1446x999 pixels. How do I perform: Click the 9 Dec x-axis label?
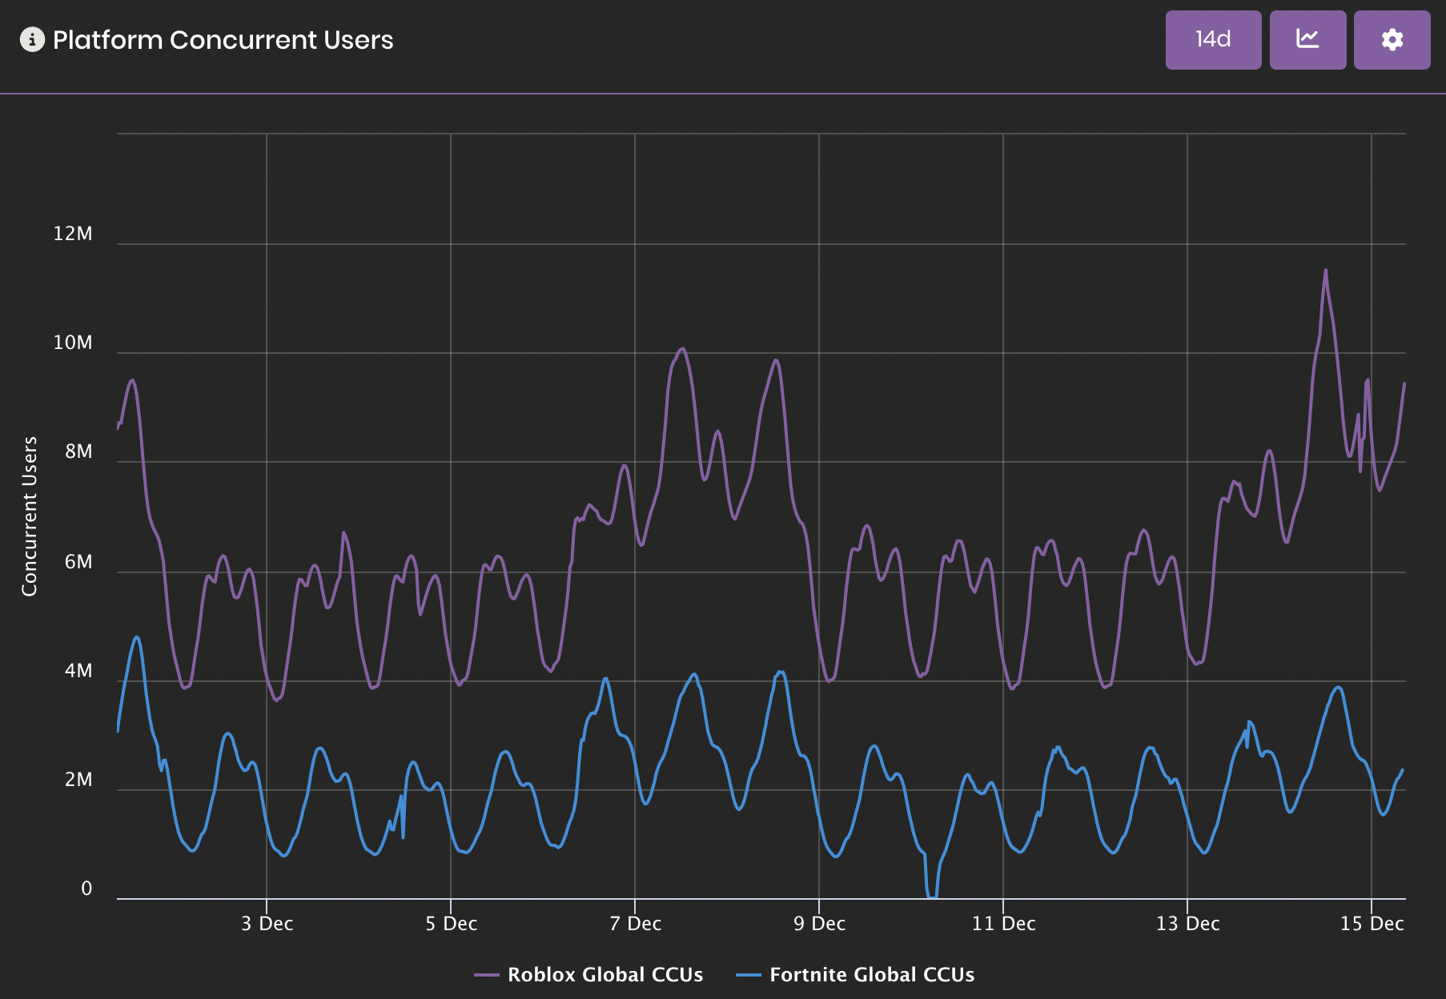(x=819, y=924)
